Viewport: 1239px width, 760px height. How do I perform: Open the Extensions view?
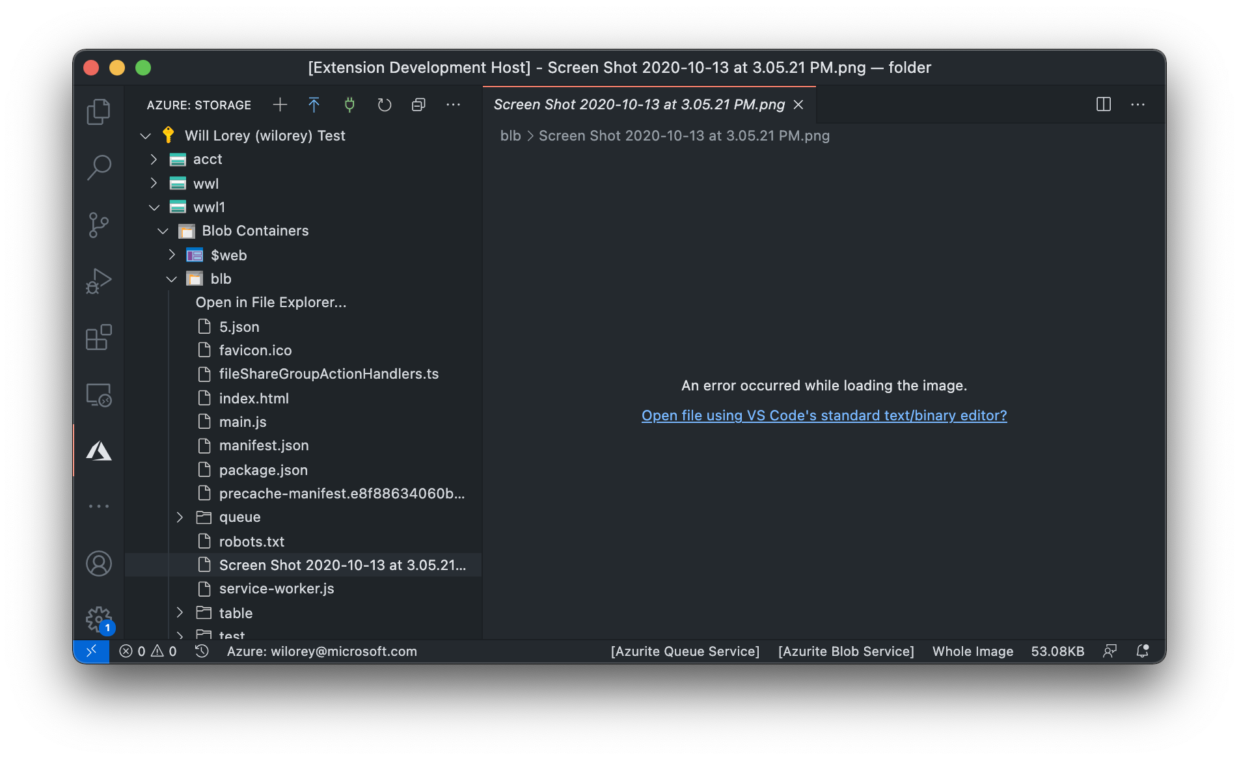click(x=98, y=338)
